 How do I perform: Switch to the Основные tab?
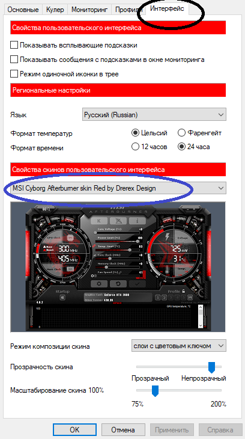[23, 10]
